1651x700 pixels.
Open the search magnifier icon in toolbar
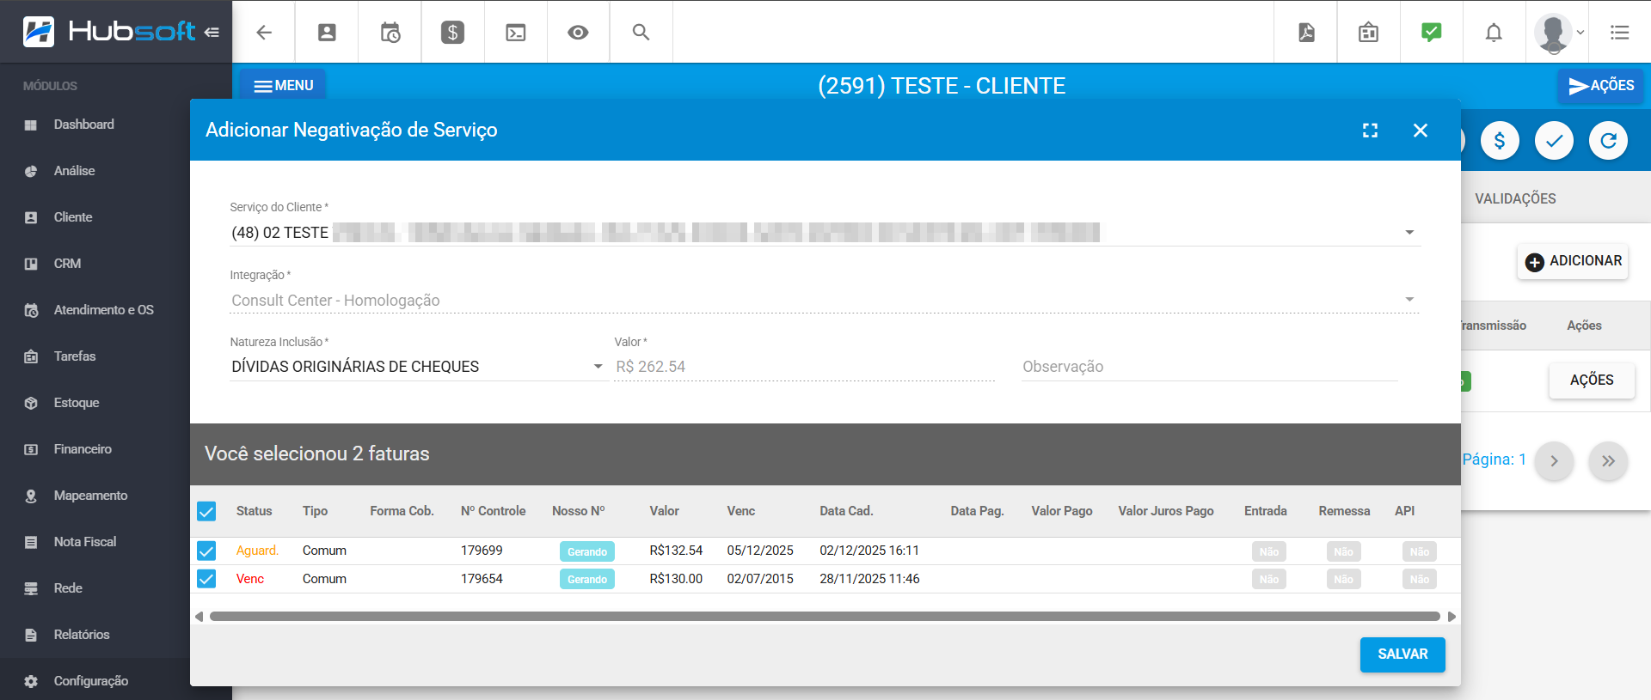pyautogui.click(x=641, y=33)
